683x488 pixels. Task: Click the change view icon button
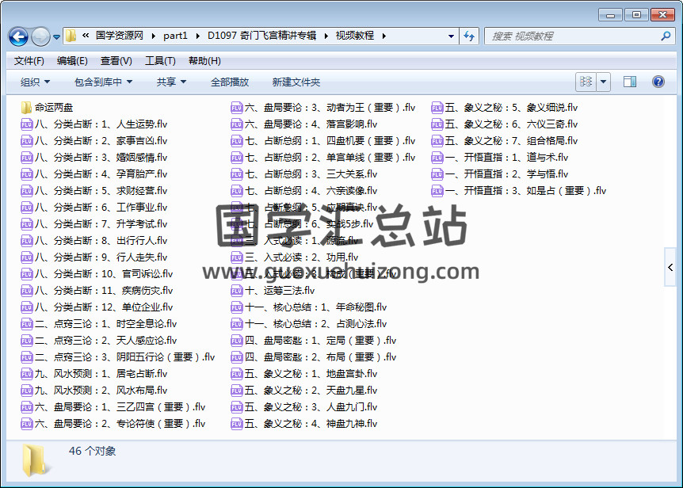586,82
